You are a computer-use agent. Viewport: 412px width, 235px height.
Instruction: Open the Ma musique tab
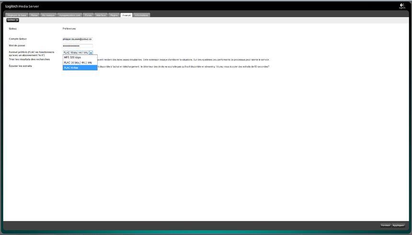tap(48, 15)
